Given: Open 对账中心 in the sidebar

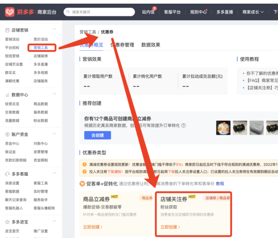Looking at the screenshot, I should point(41,144).
